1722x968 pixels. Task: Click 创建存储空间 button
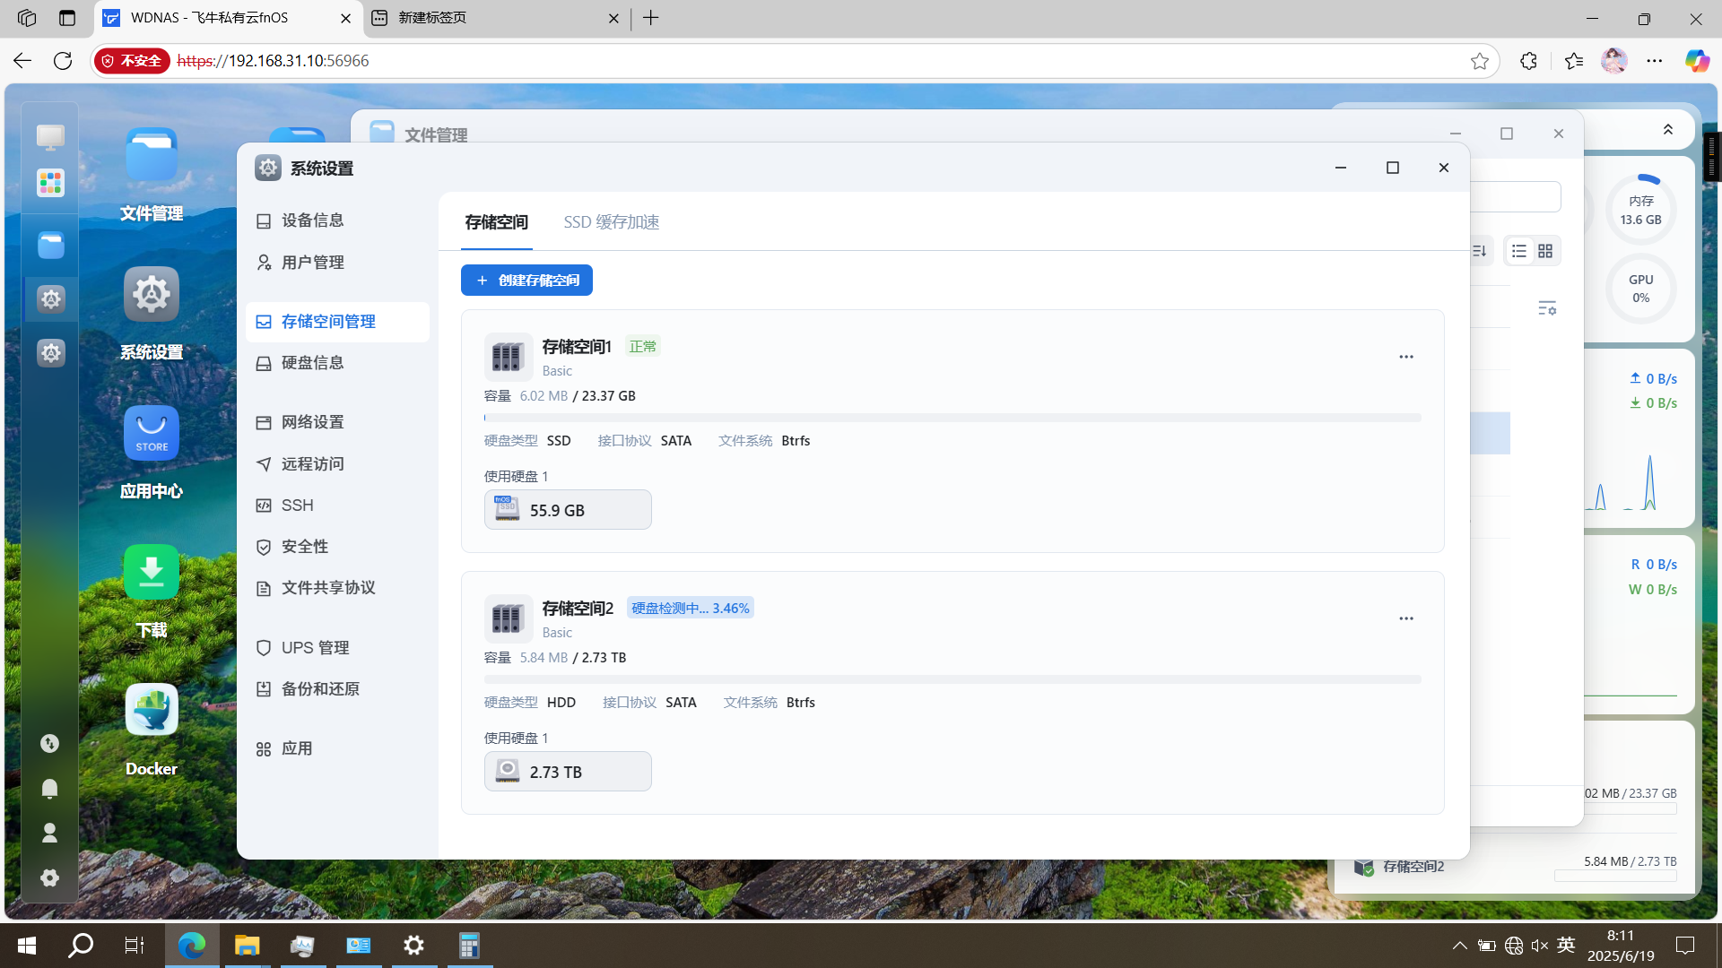pos(526,281)
